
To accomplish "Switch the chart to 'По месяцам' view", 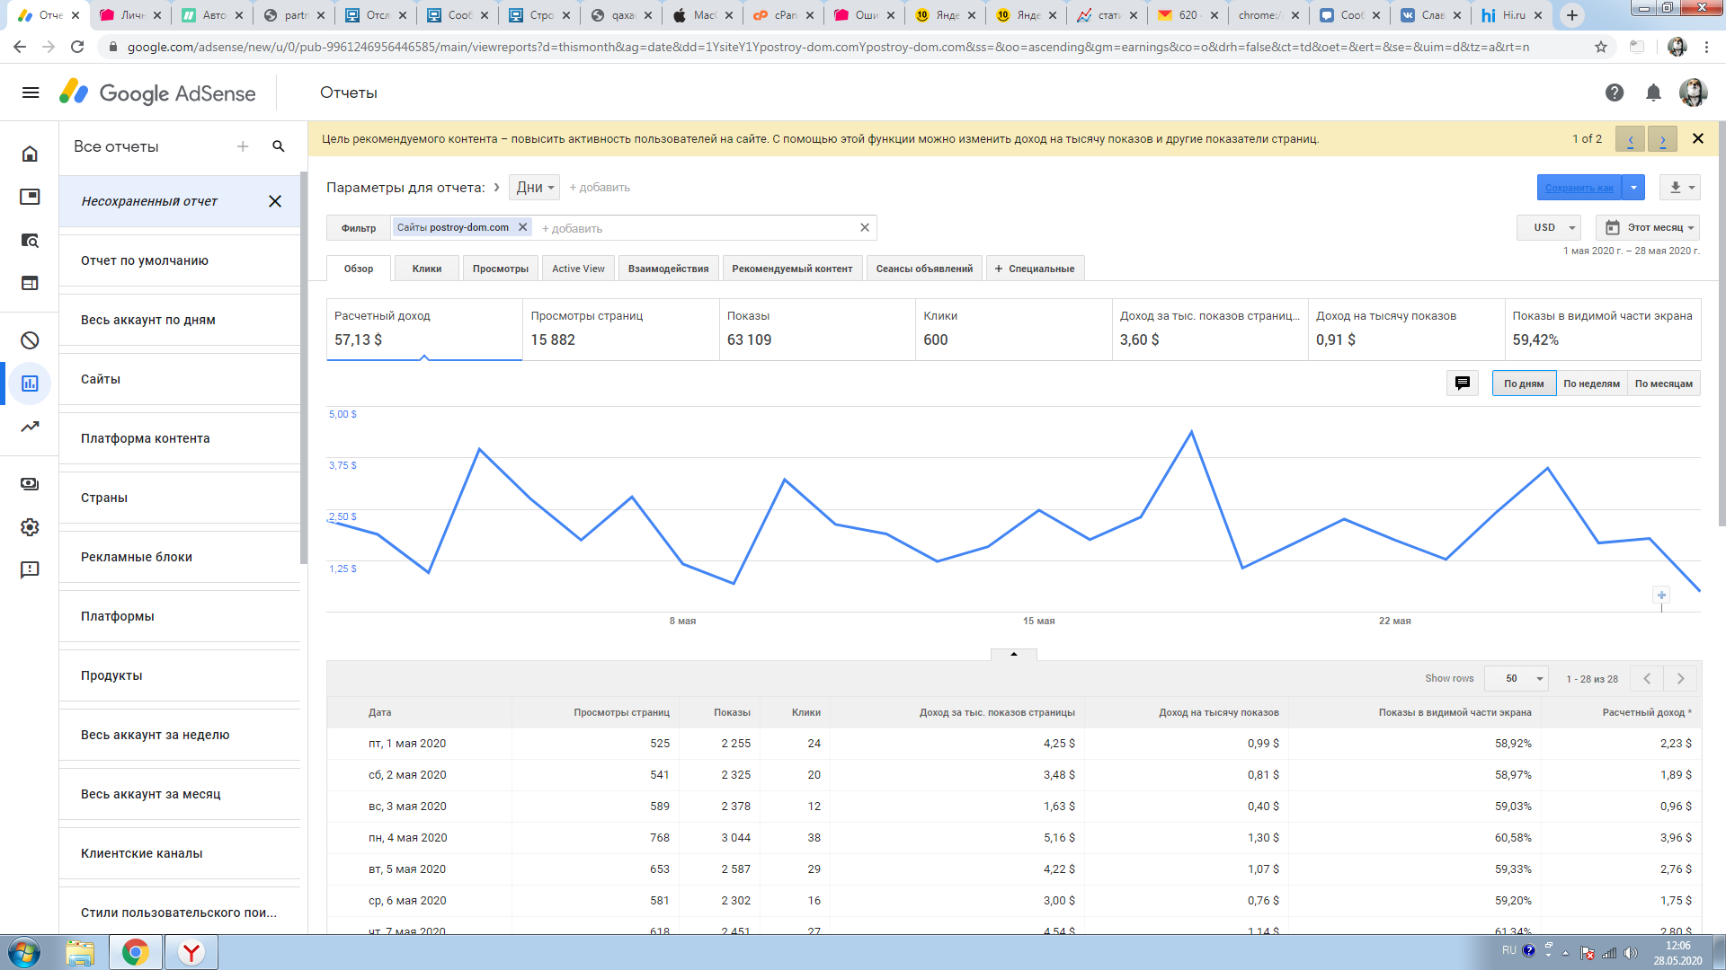I will (1663, 384).
